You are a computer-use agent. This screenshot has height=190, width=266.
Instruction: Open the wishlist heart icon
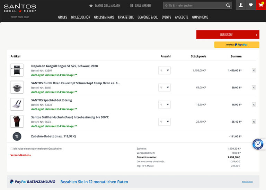251,5
